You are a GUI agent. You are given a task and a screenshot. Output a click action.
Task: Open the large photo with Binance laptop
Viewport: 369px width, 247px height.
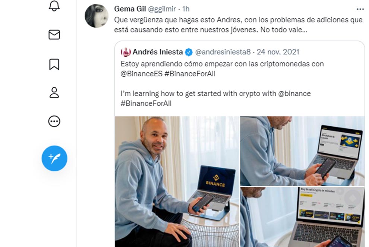pyautogui.click(x=177, y=181)
